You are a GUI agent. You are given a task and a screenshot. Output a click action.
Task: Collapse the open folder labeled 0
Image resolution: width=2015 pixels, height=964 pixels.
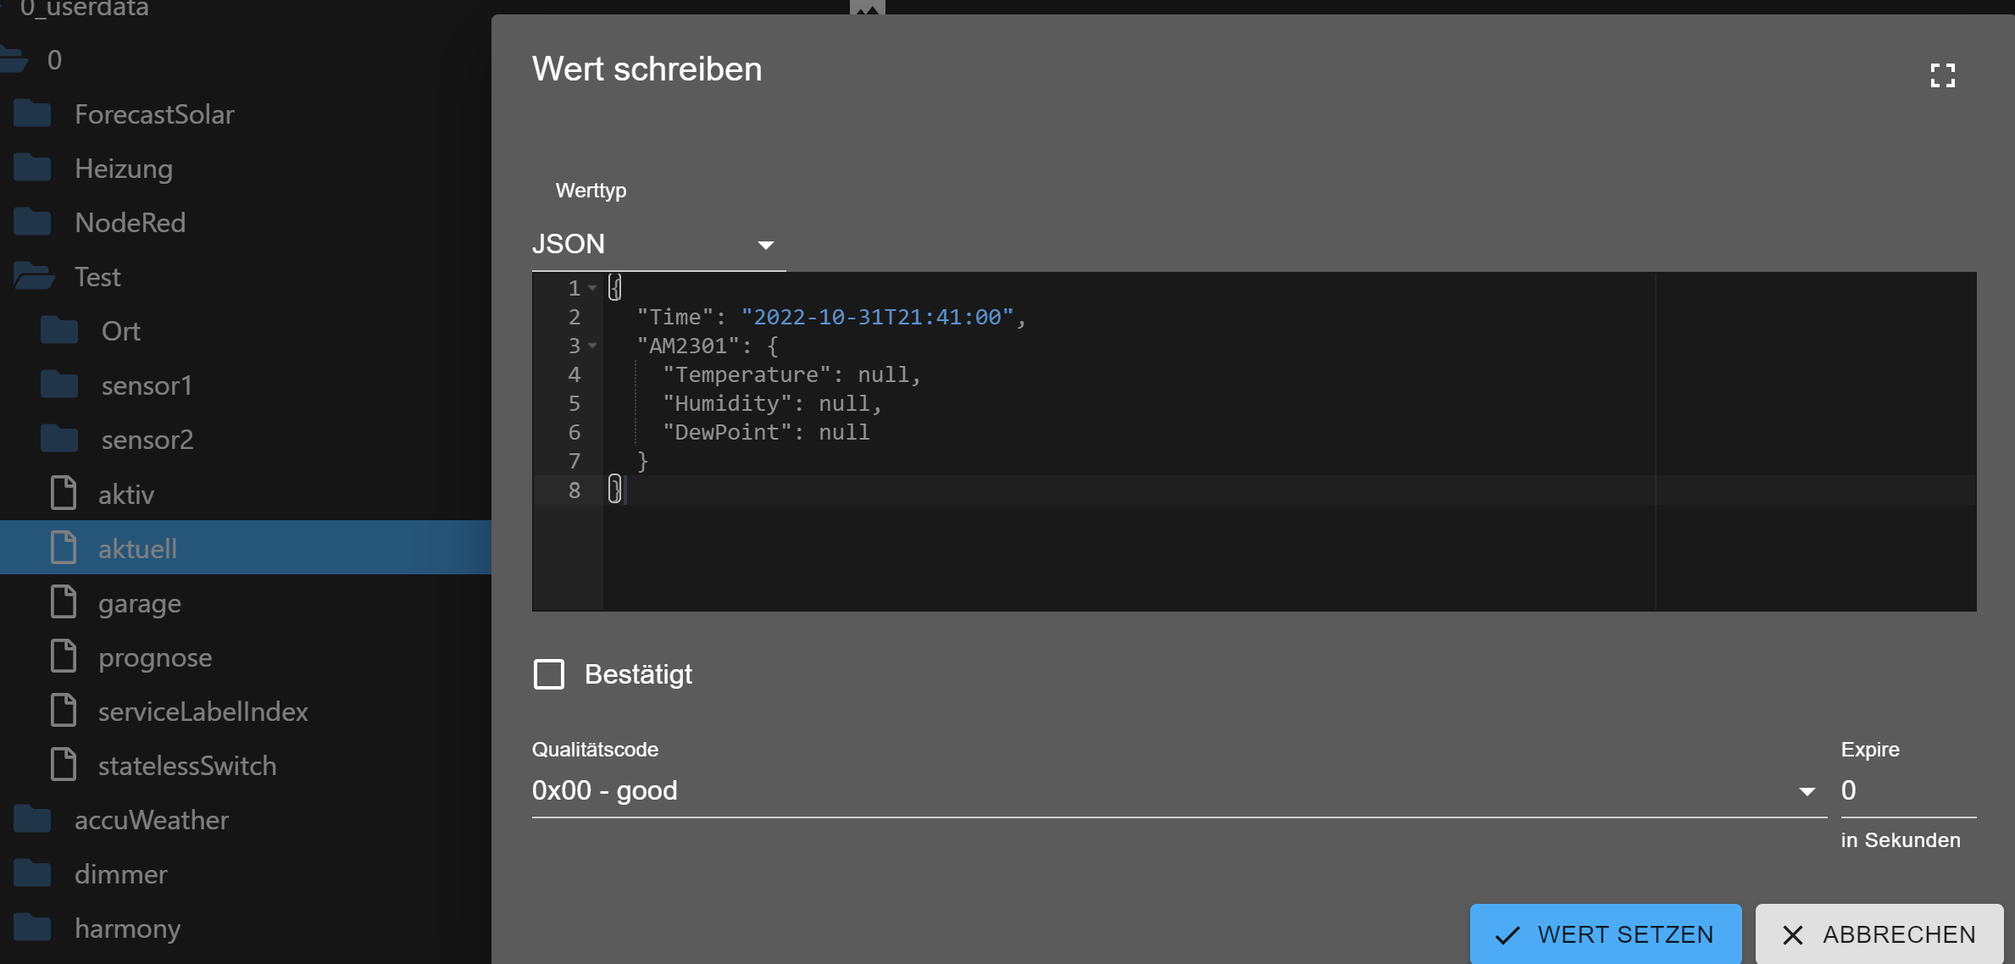(13, 59)
